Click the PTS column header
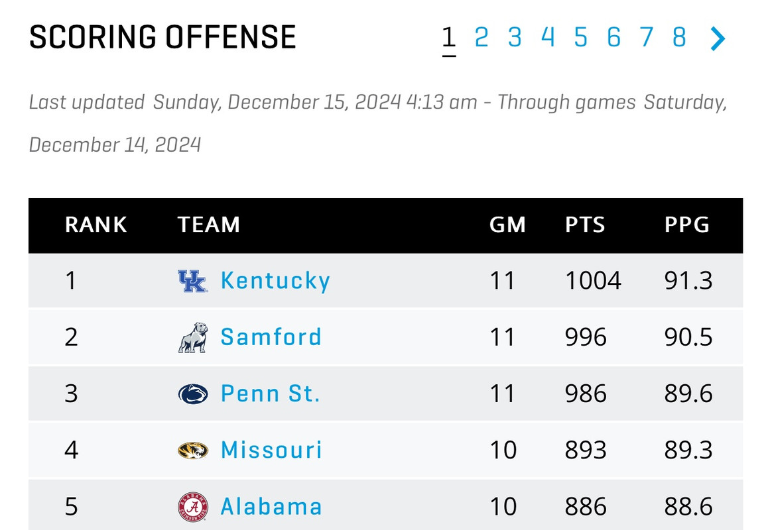 (585, 225)
